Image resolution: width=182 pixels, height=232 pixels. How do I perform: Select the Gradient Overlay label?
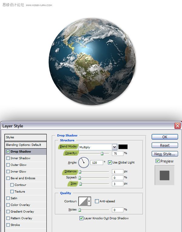pos(22,212)
